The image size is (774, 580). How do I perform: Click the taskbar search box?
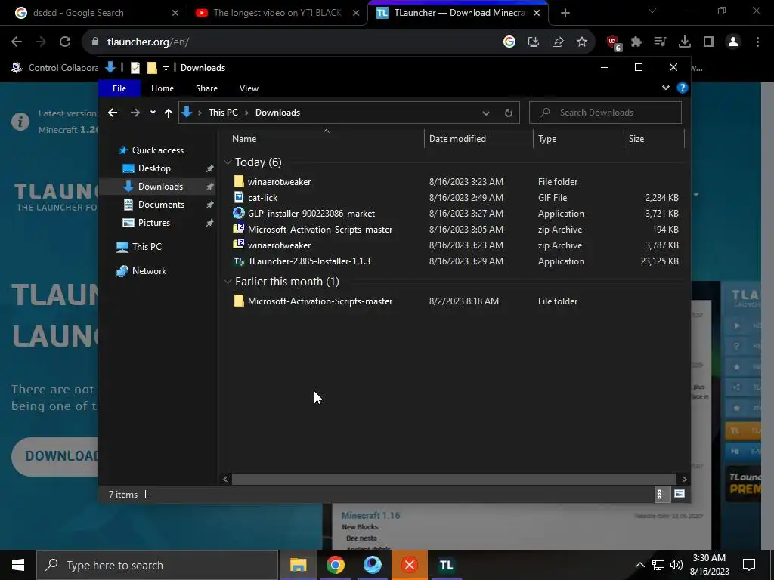(157, 565)
